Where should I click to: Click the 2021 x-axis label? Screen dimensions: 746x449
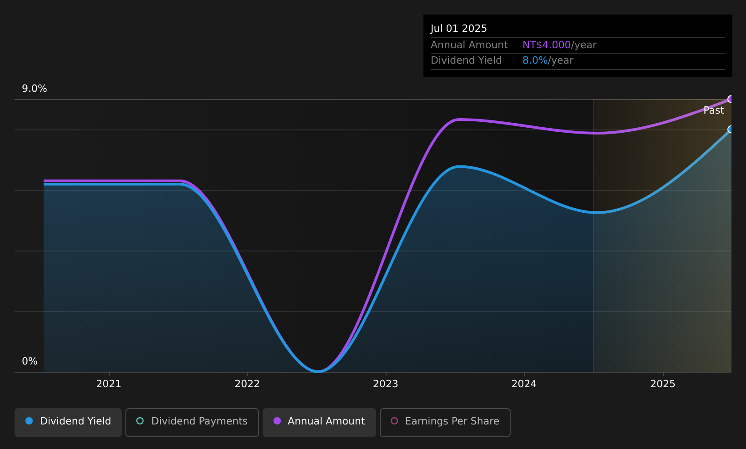click(109, 384)
